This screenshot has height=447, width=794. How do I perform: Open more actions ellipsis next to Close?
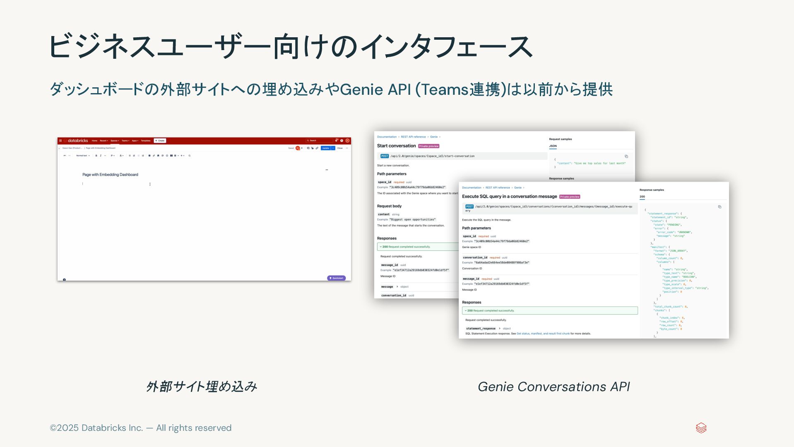pos(347,148)
